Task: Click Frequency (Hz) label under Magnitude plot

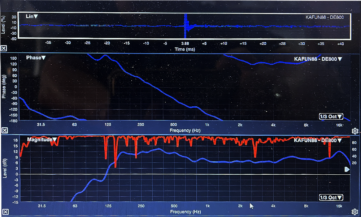Action: tap(186, 212)
